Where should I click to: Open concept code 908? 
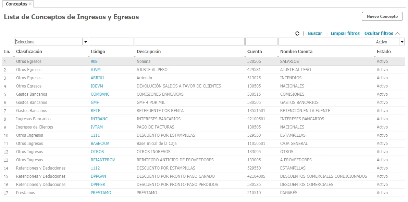(94, 62)
